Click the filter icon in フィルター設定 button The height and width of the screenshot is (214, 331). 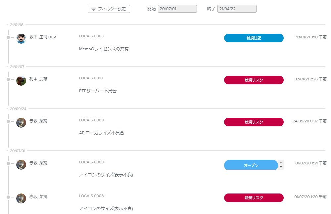click(x=94, y=9)
